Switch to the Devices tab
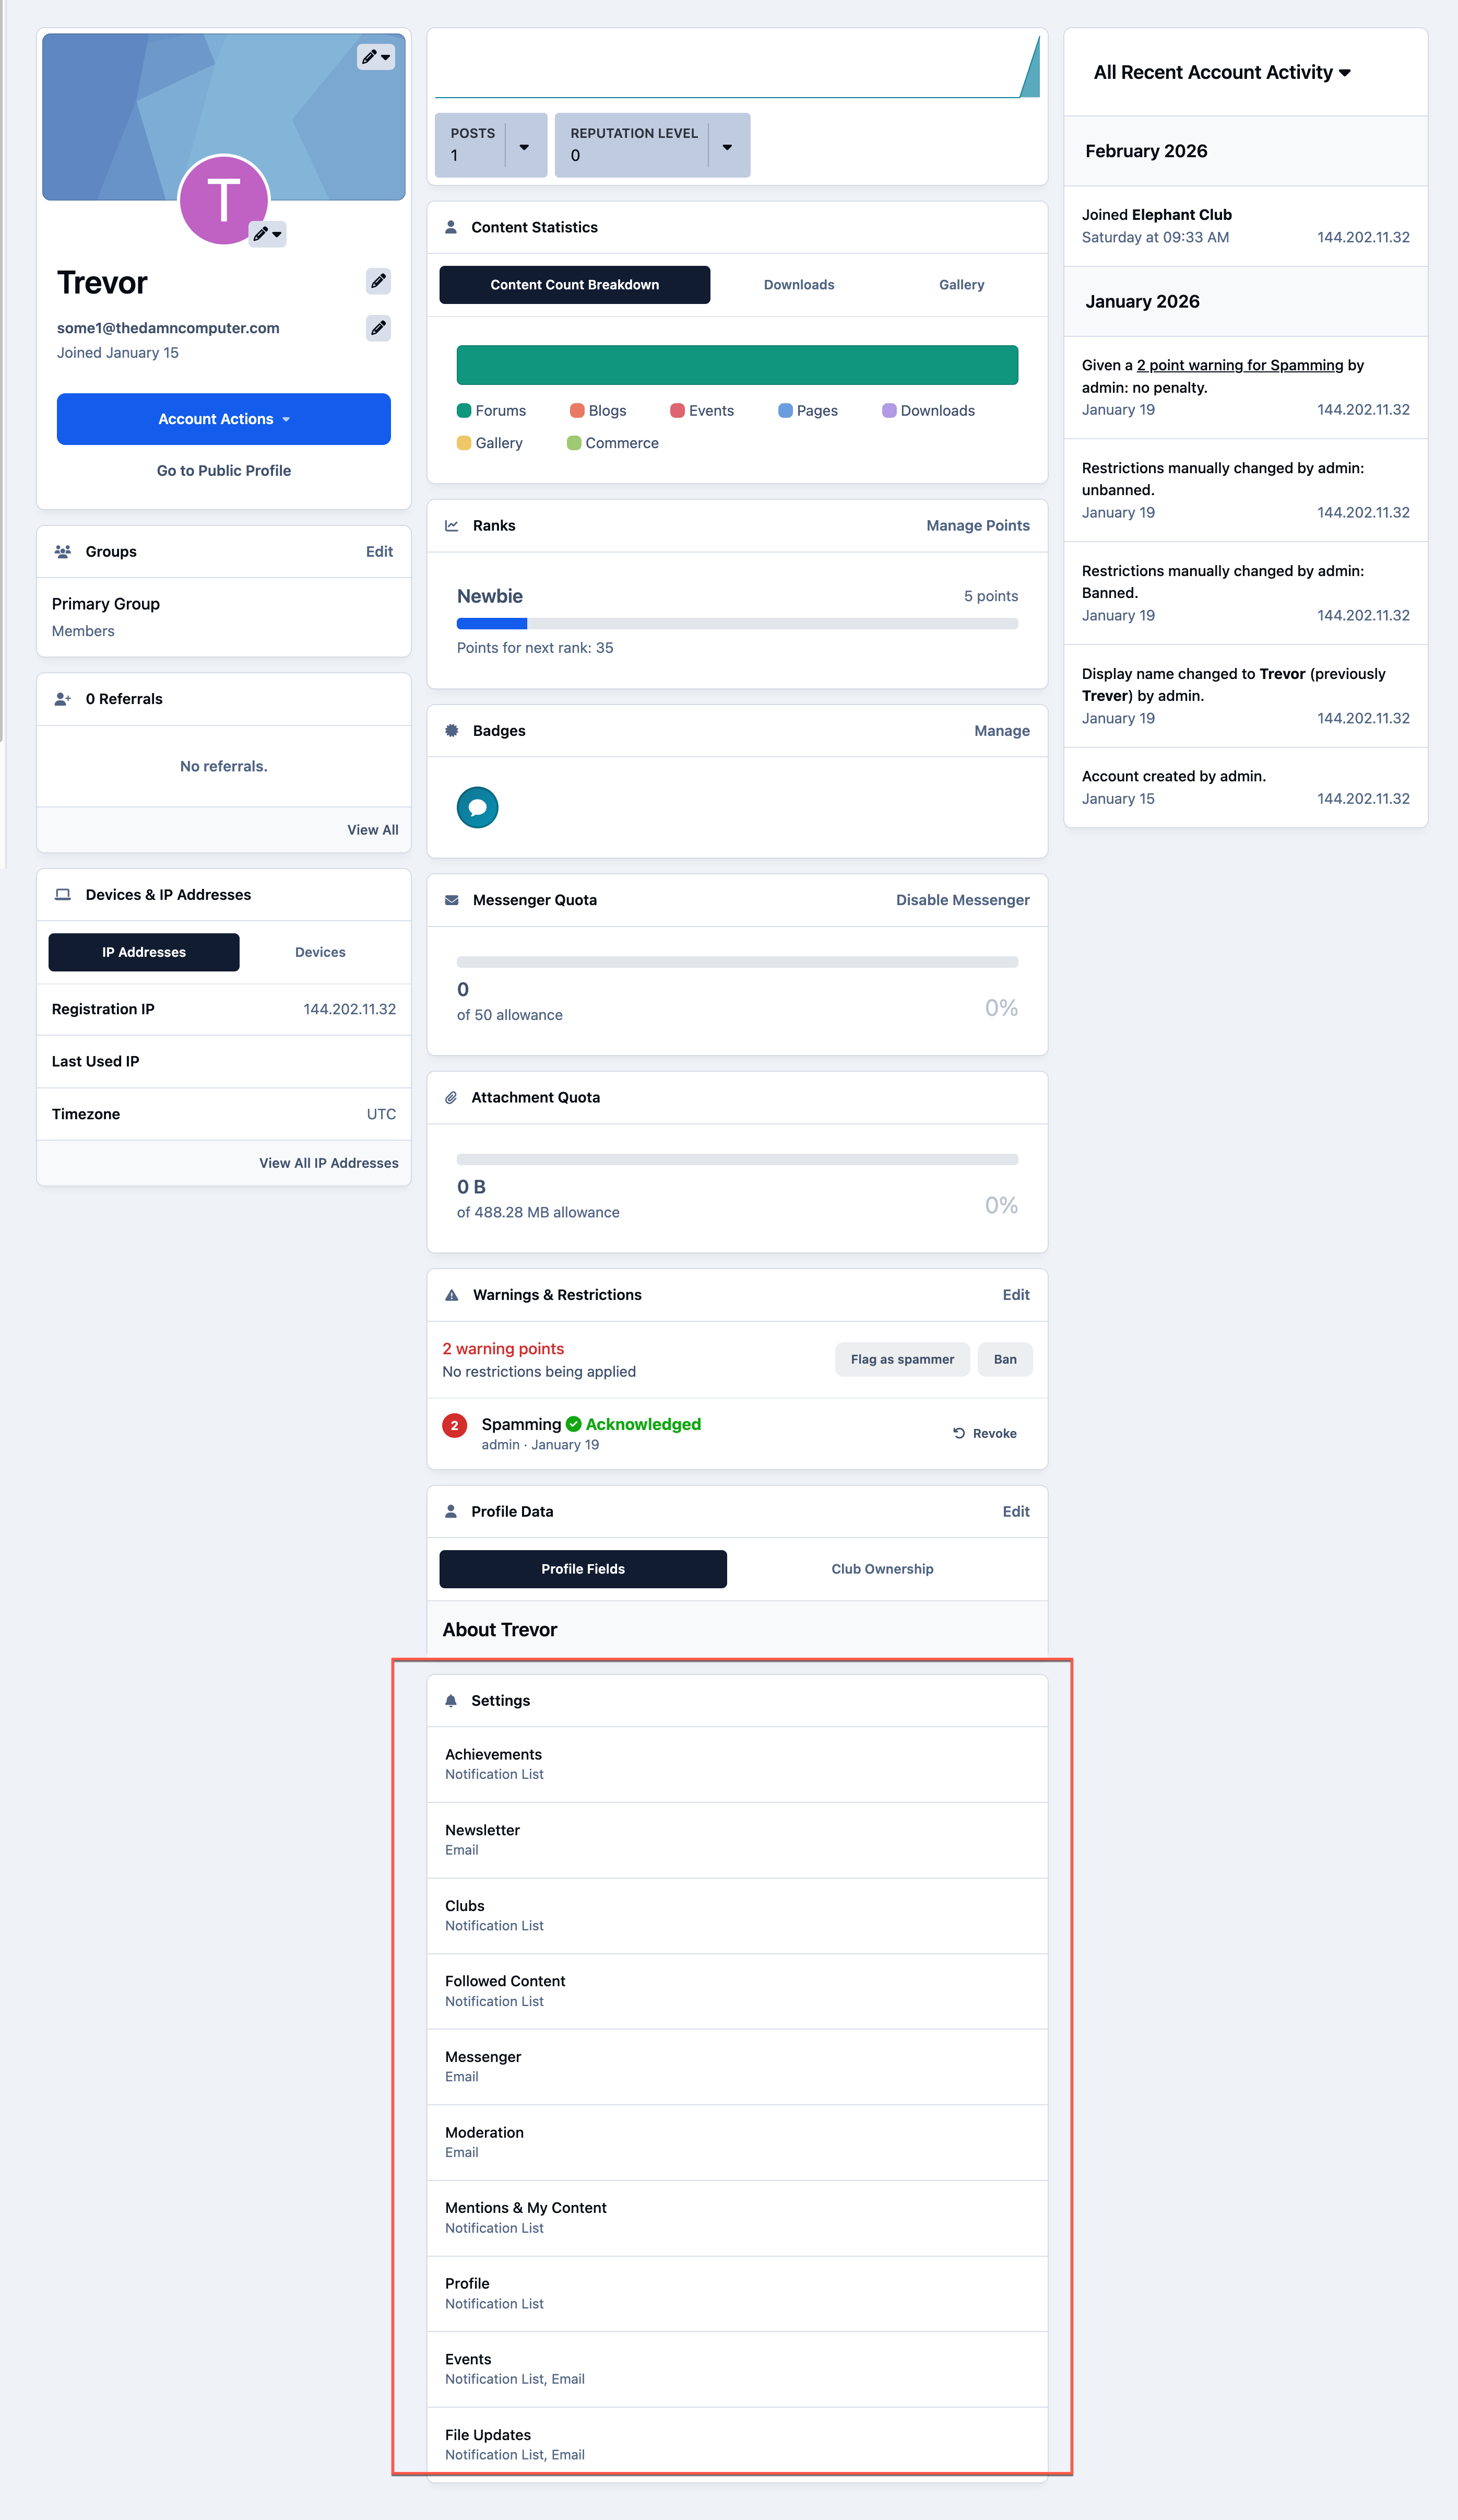The height and width of the screenshot is (2520, 1458). 320,952
